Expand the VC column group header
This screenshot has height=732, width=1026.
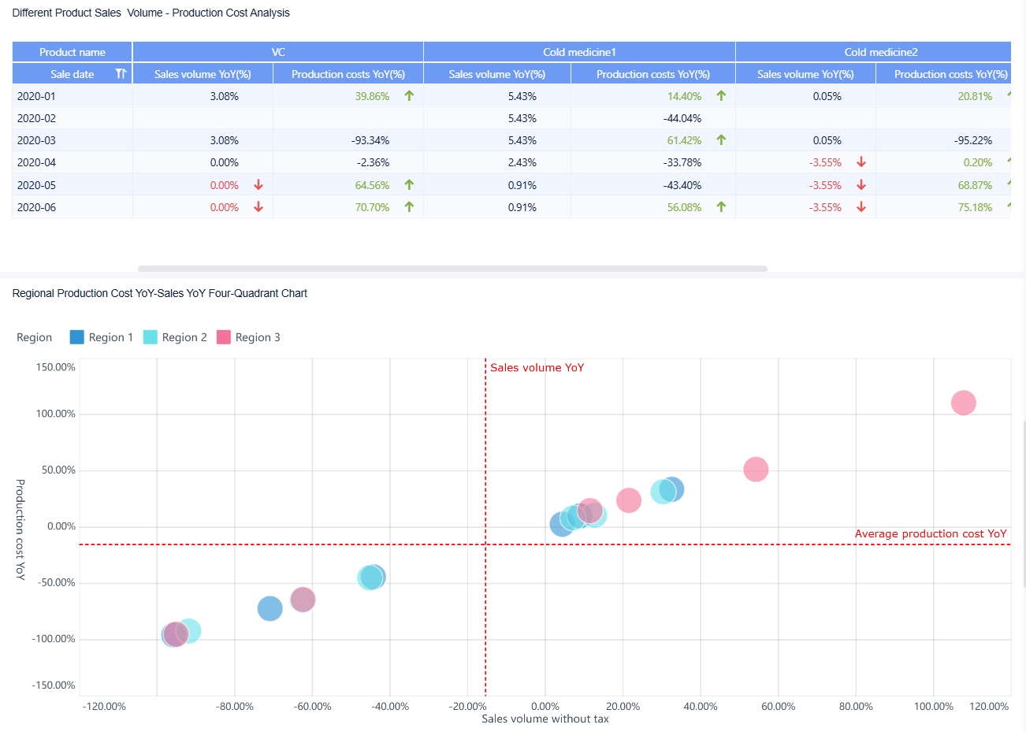277,51
